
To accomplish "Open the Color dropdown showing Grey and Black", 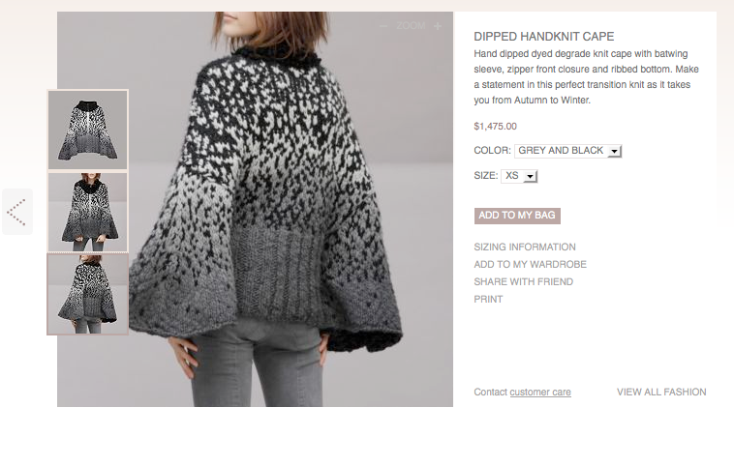I will (x=567, y=151).
